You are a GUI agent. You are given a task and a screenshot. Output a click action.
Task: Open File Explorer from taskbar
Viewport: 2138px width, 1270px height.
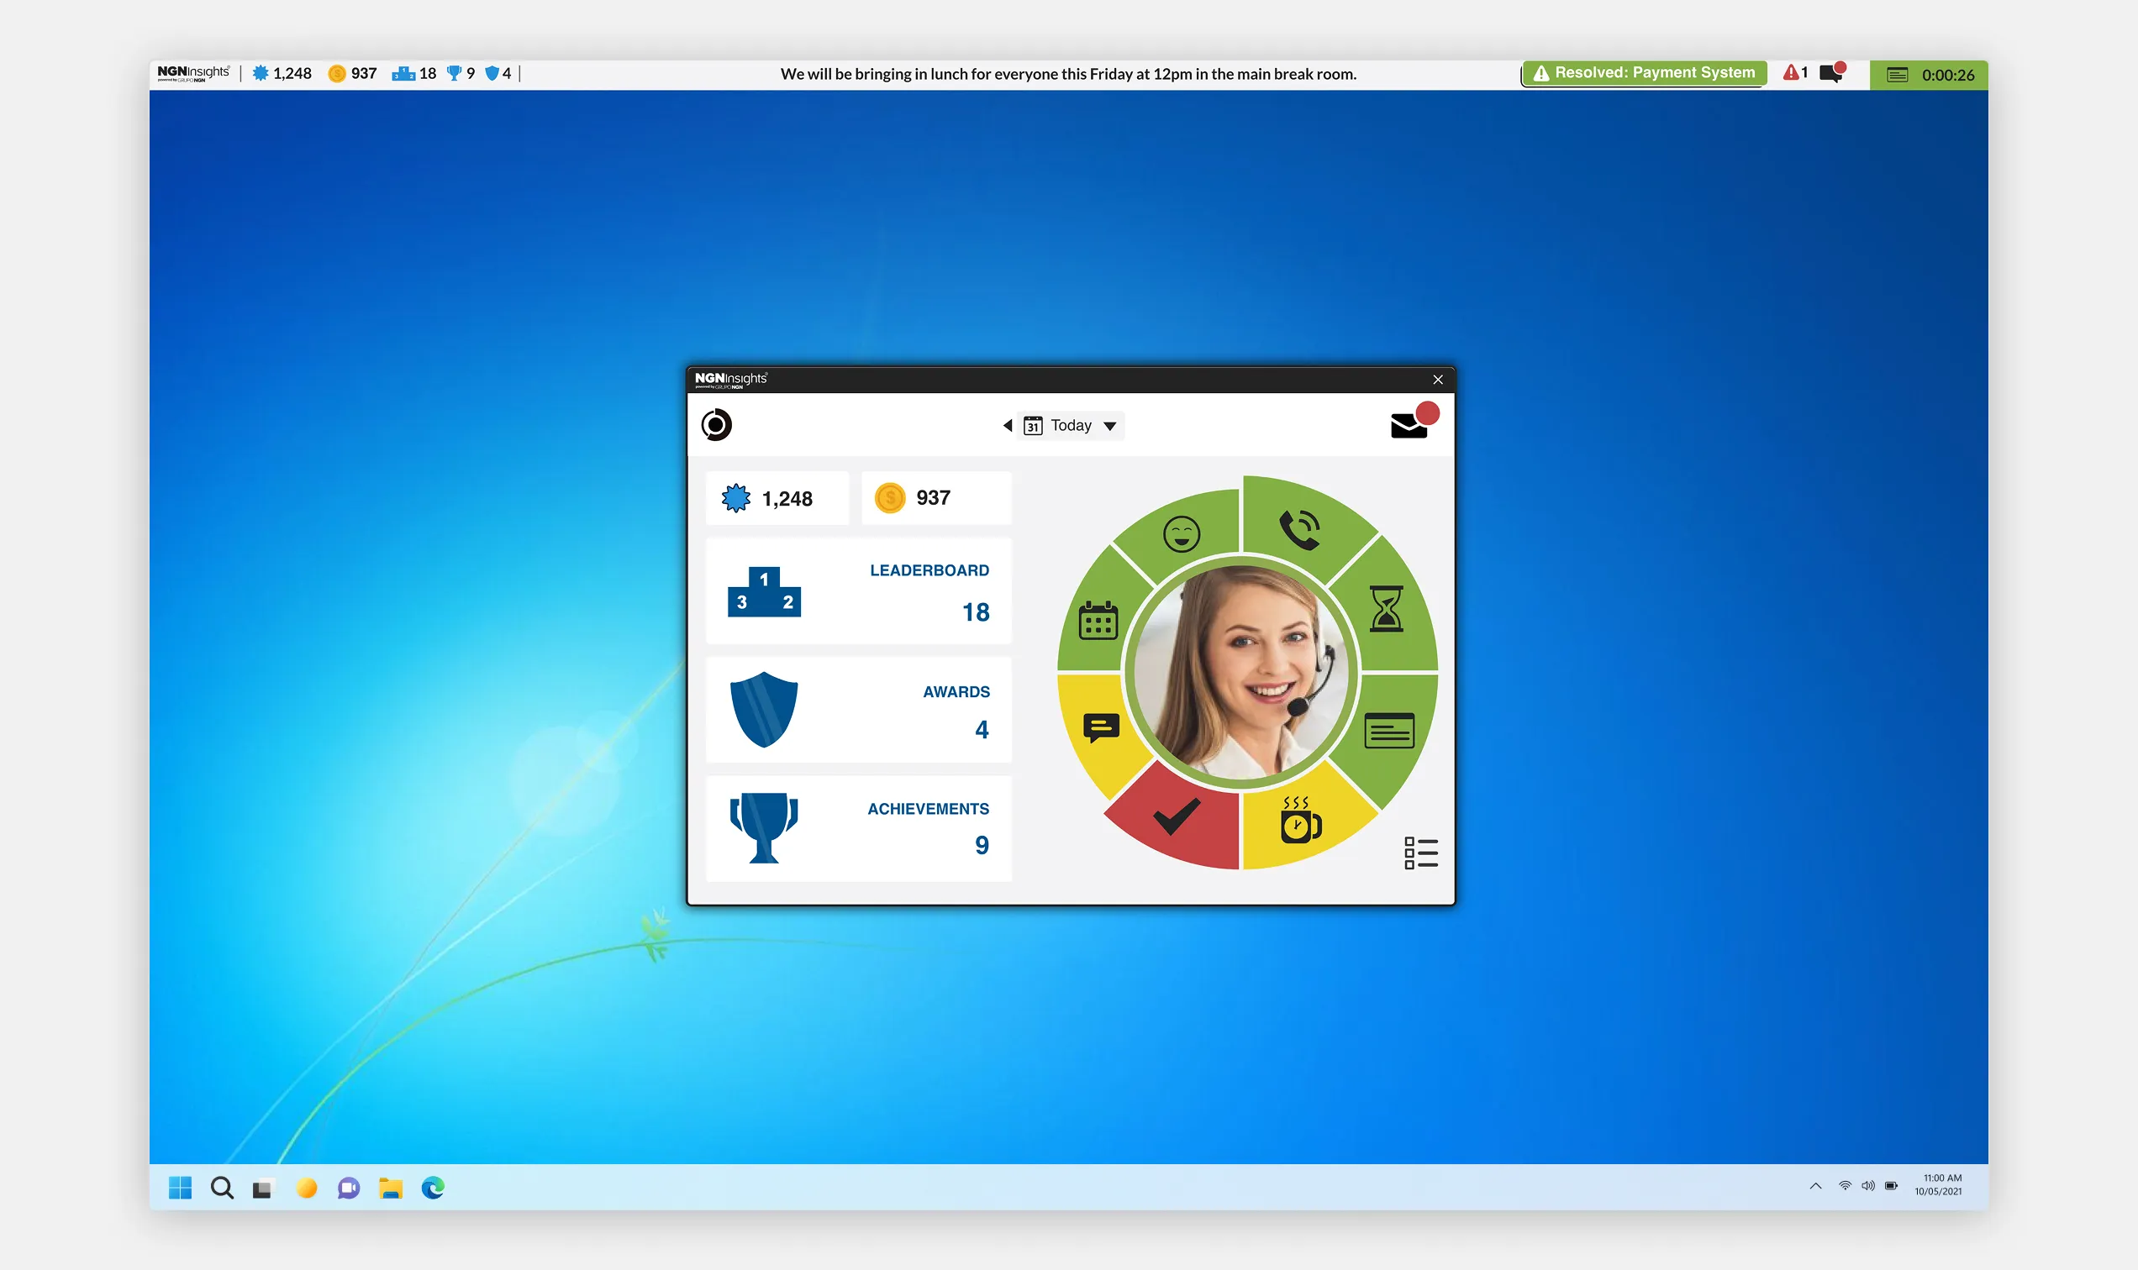(x=391, y=1188)
